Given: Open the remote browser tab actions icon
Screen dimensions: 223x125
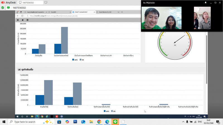Looking at the screenshot, I should [21, 12].
